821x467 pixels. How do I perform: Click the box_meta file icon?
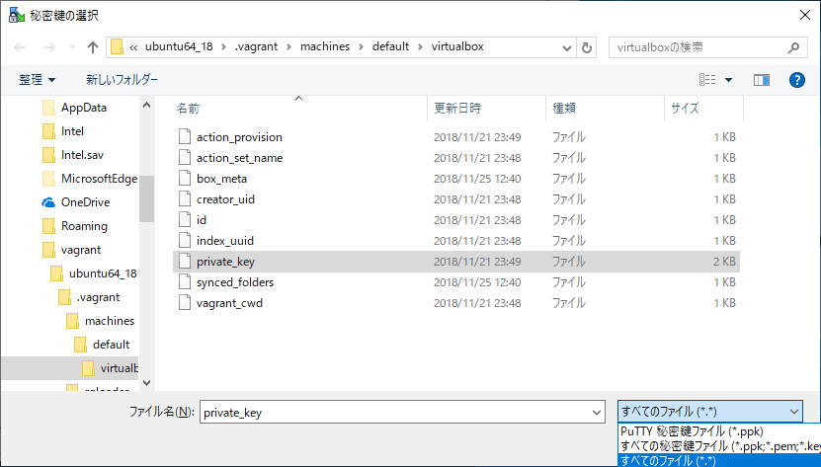pos(185,178)
